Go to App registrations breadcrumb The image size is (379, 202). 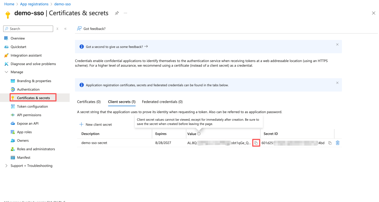click(34, 4)
